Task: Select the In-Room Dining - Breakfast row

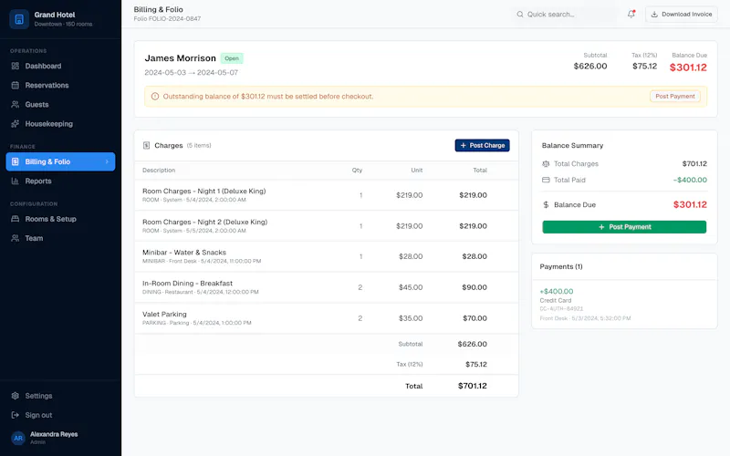Action: coord(327,287)
